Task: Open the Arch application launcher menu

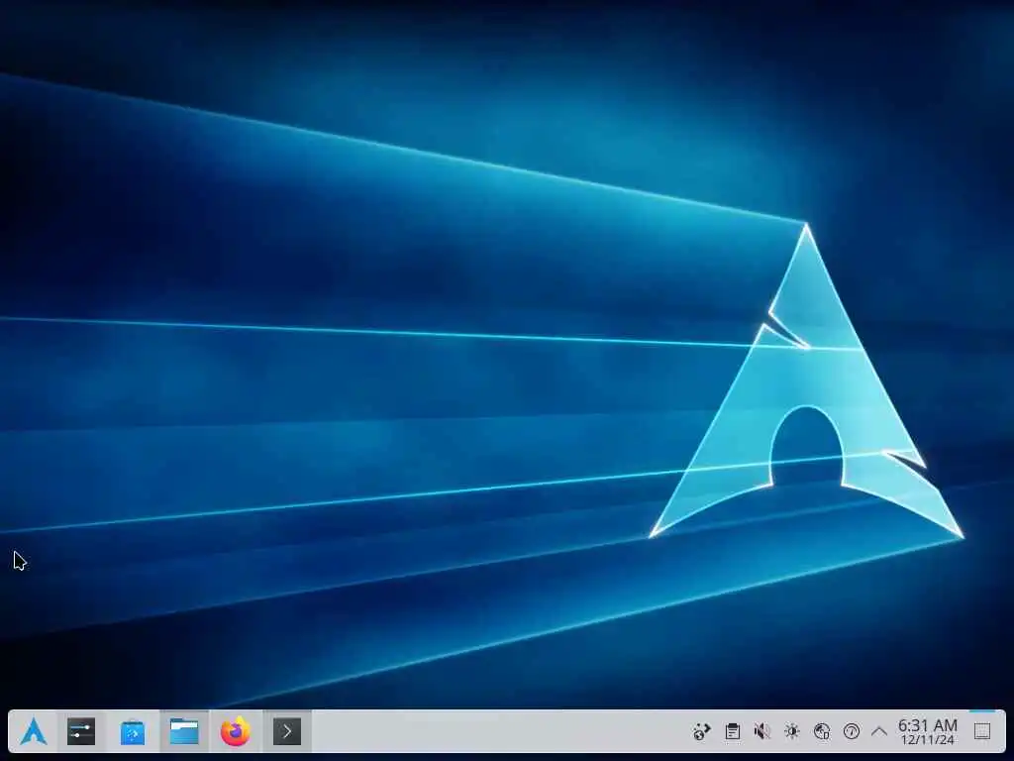Action: pyautogui.click(x=33, y=731)
